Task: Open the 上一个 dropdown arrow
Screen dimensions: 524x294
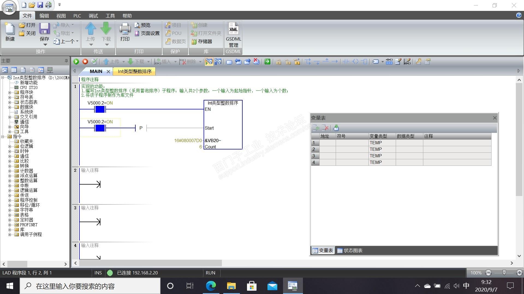Action: point(77,41)
